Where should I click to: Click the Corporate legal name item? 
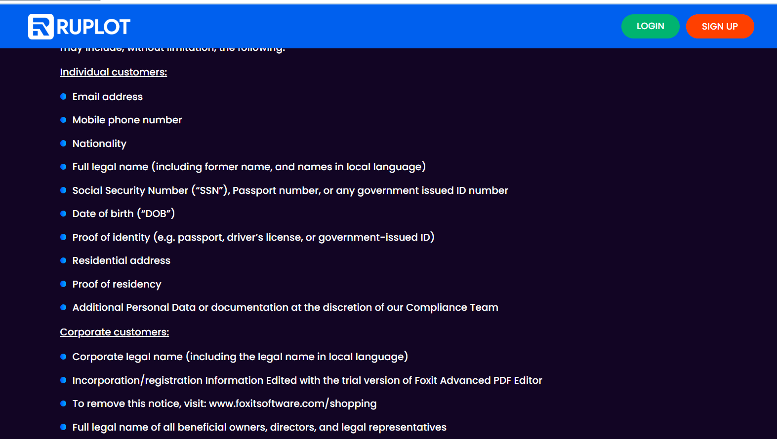[240, 357]
